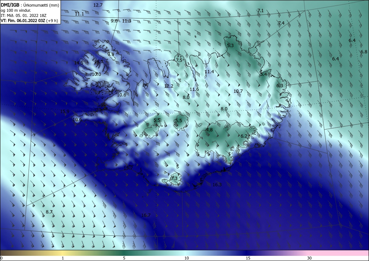Select the 7.3 value label
369x261 pixels.
174,179
